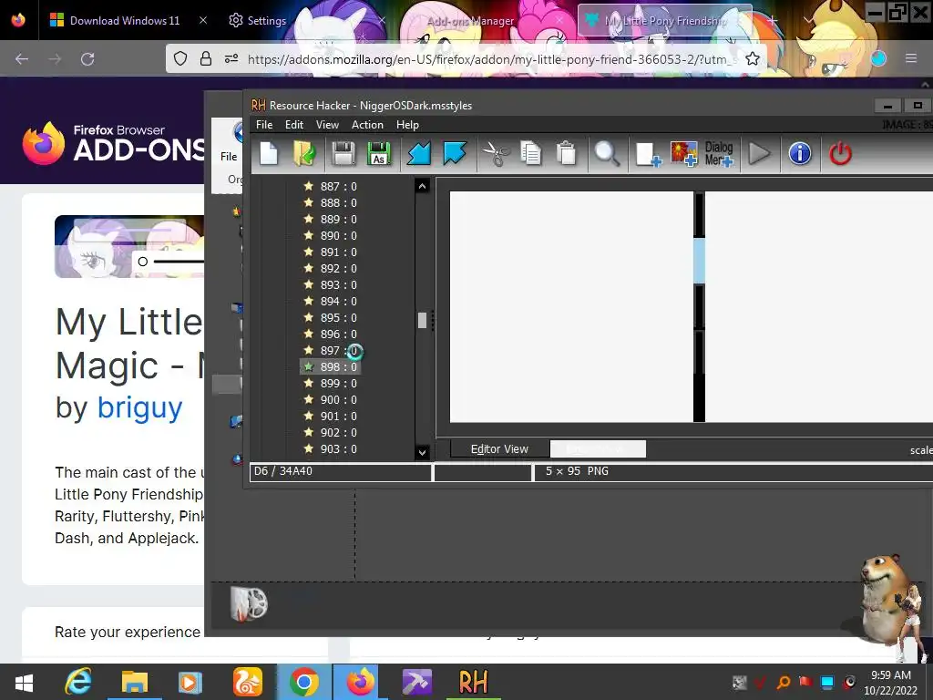This screenshot has height=700, width=933.
Task: Click the first blue arrow toolbar icon
Action: 419,153
